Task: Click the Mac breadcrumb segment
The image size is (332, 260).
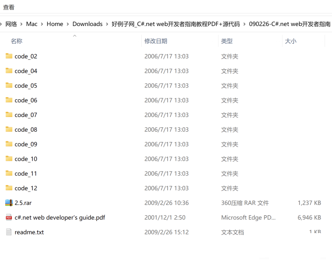Action: 32,24
